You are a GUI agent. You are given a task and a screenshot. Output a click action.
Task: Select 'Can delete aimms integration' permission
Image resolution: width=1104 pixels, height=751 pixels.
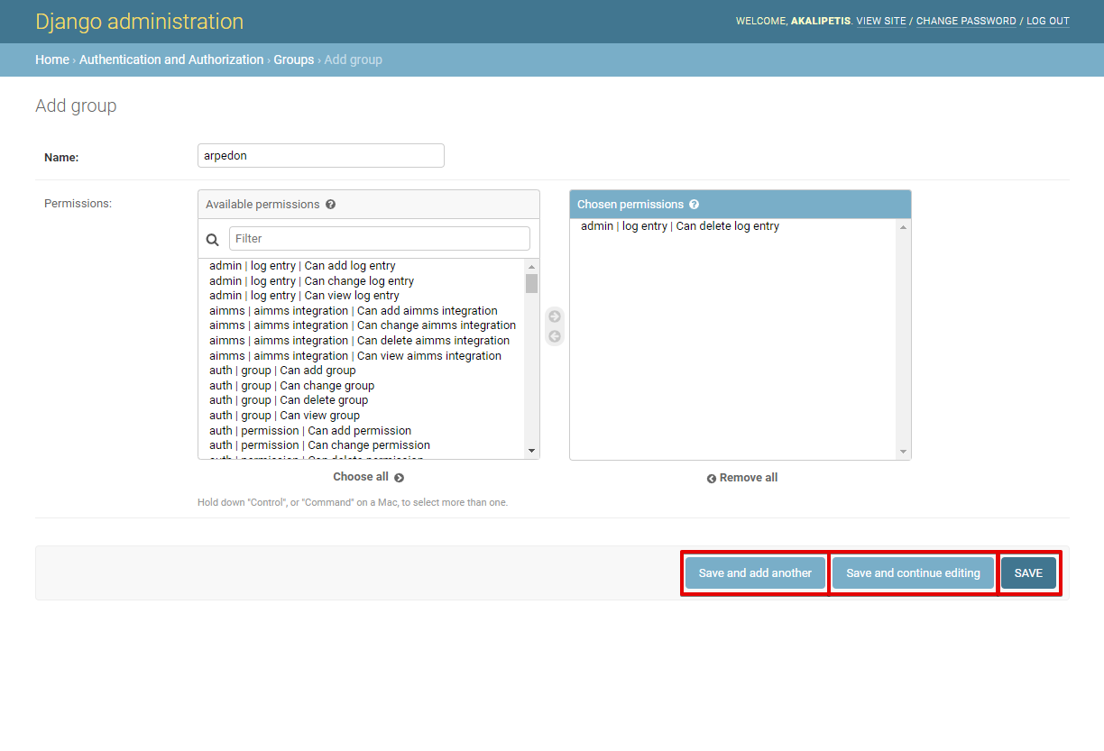[x=362, y=341]
